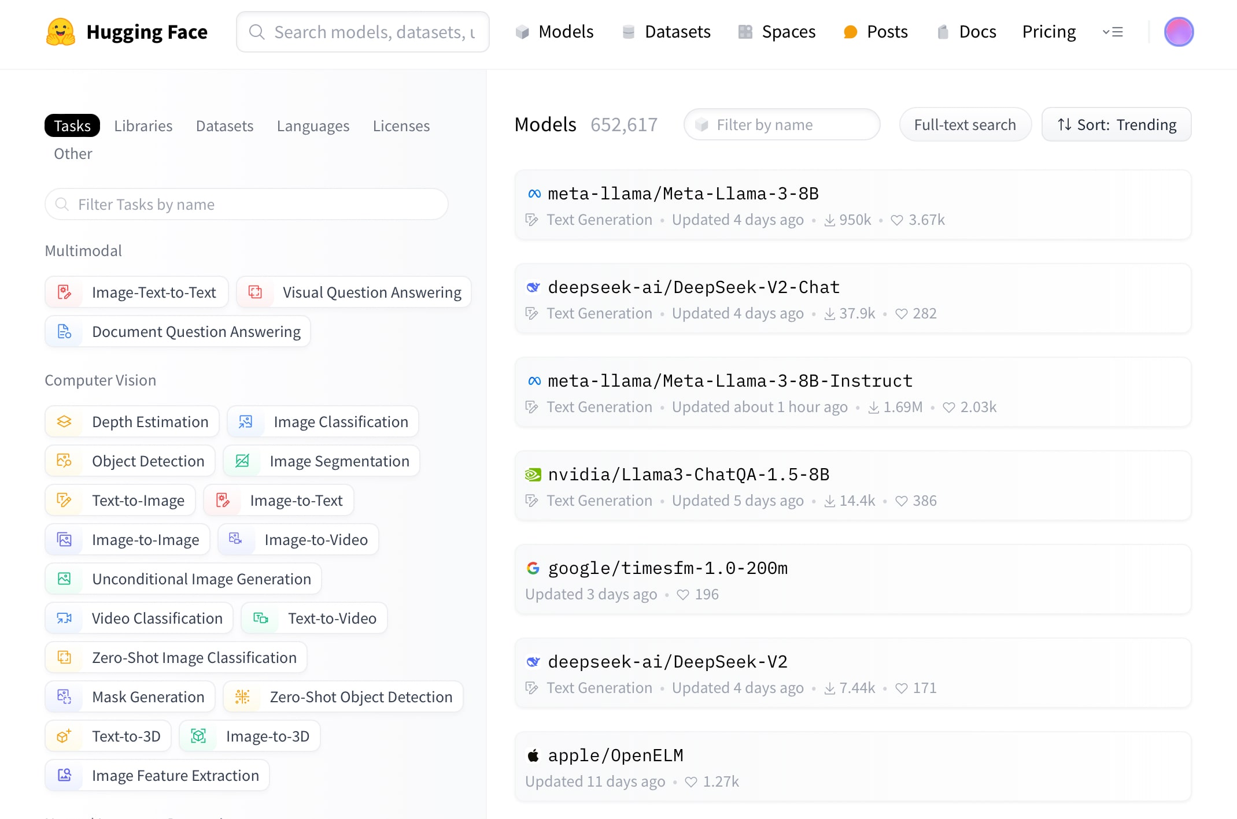Click the heart icon on DeepSeek-V2-Chat
The height and width of the screenshot is (819, 1237).
click(901, 313)
